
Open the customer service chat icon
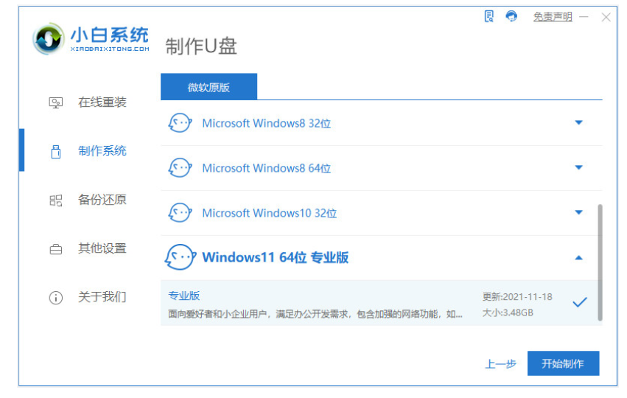(511, 16)
